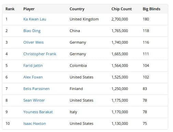Click Eelis Parssinen's name
The image size is (173, 132).
click(36, 89)
